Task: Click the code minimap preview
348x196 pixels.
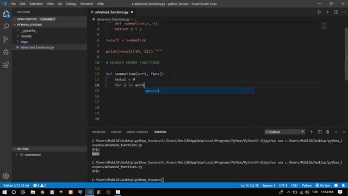Action: pos(324,26)
